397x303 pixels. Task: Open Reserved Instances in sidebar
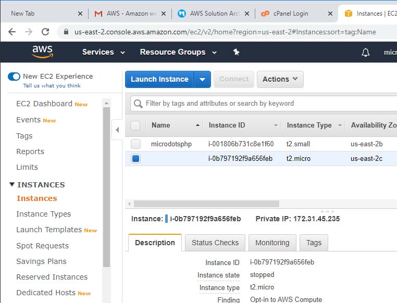(52, 277)
